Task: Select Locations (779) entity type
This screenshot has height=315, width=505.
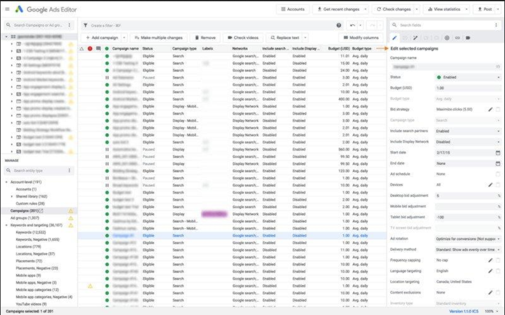Action: [x=28, y=247]
